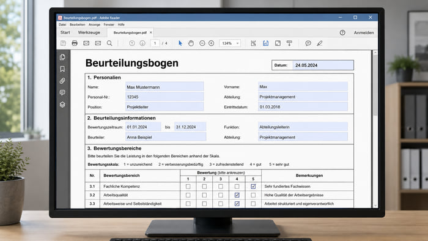
Task: Click the comment speech bubble icon
Action: tap(308, 43)
